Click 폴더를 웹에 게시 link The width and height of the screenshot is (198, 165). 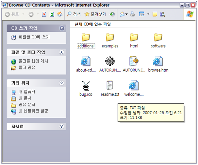pos(33,61)
